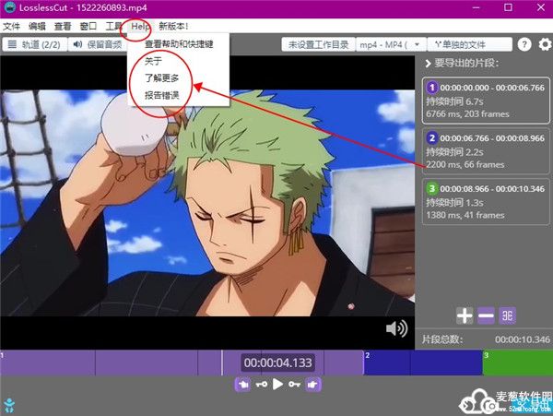Choose 报告错误 from Help menu
The width and height of the screenshot is (553, 416).
[x=162, y=95]
